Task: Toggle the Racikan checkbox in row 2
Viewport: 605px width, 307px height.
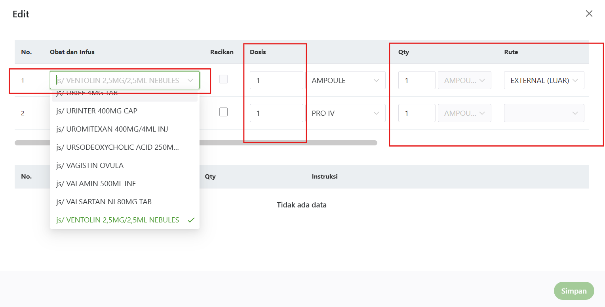Action: [x=224, y=112]
